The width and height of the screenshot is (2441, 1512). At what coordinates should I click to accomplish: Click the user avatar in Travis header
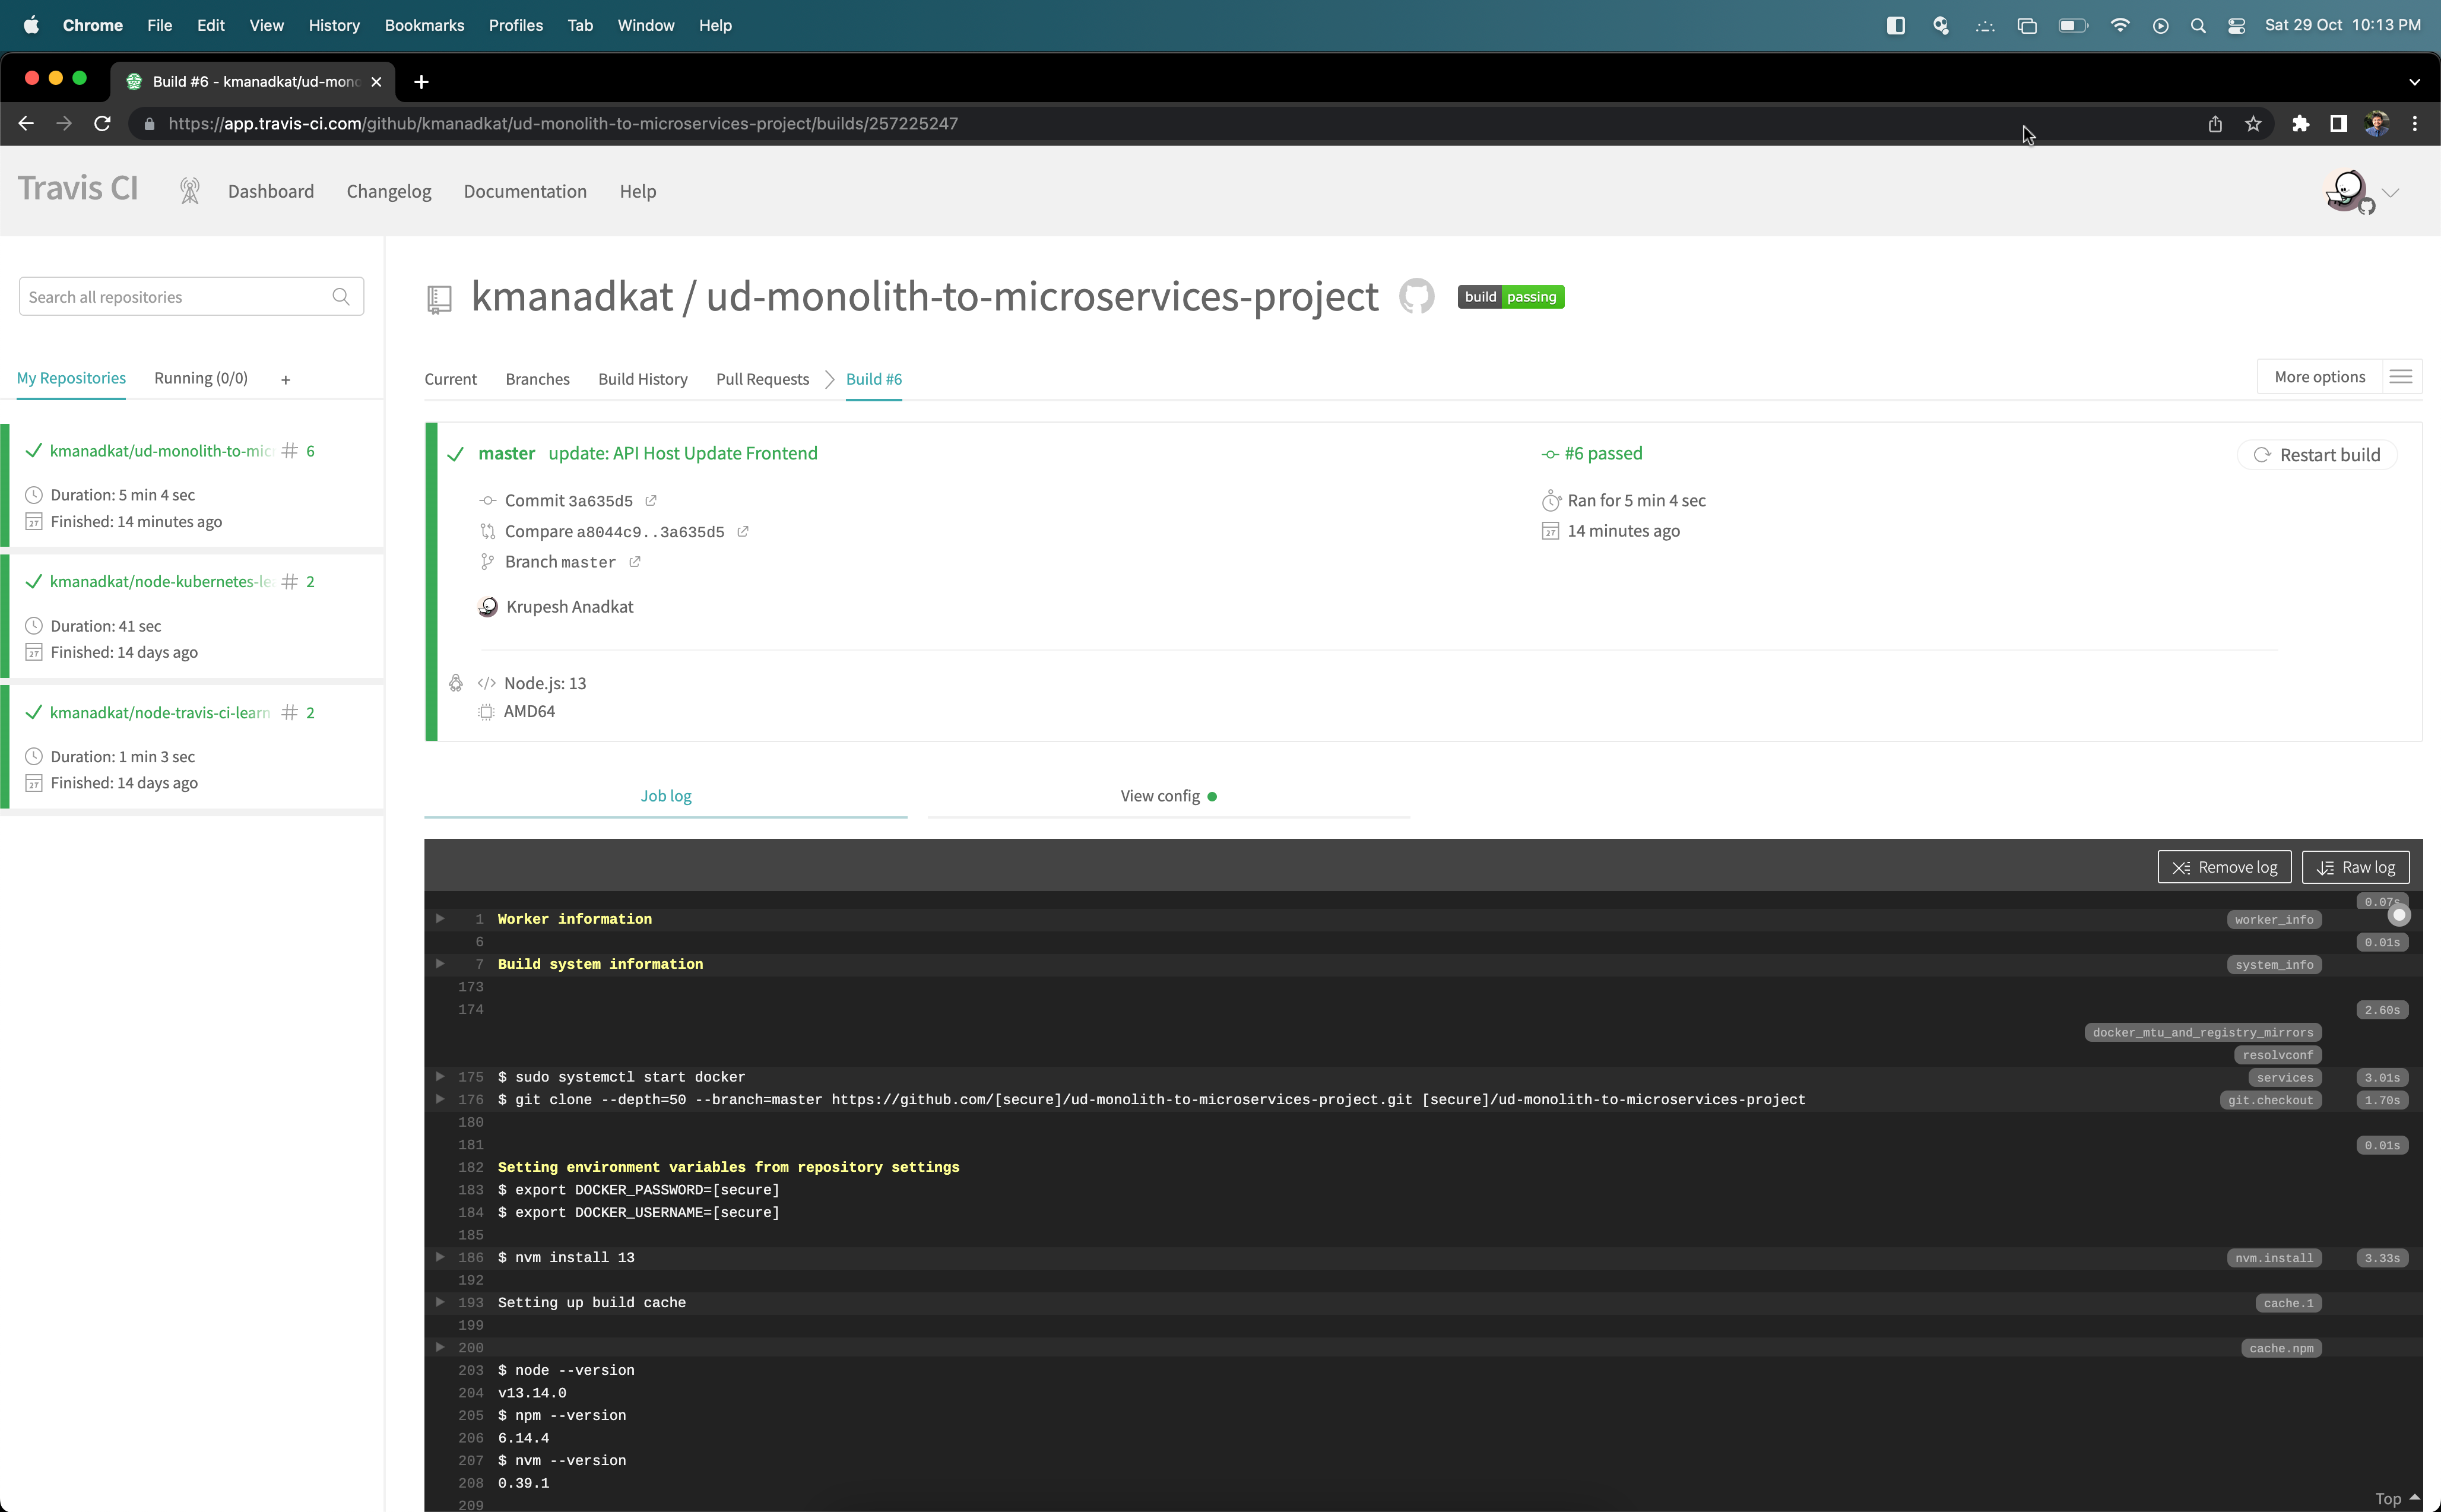click(2347, 191)
